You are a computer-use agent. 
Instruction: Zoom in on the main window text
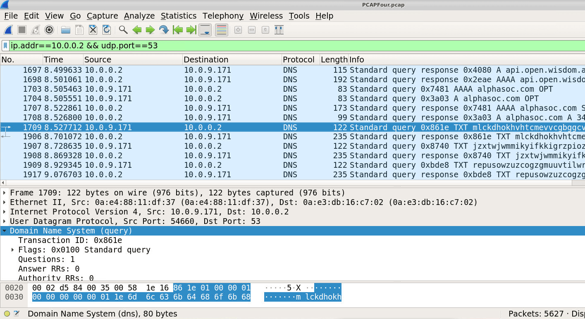click(238, 30)
